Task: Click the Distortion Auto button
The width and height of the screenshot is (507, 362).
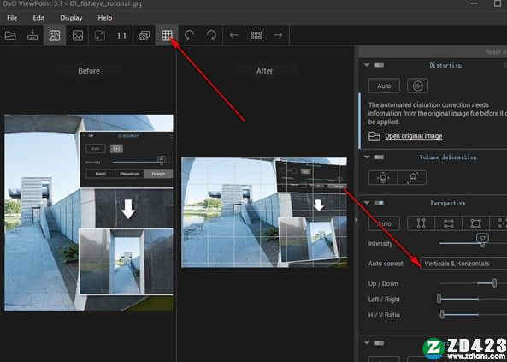Action: point(384,86)
